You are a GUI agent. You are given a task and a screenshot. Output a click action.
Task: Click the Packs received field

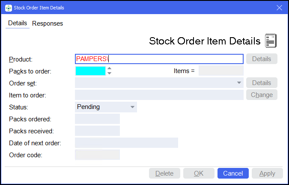[x=97, y=131]
